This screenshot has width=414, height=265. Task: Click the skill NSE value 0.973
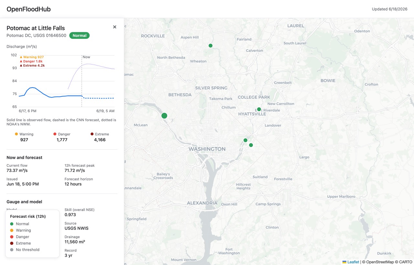click(x=70, y=215)
